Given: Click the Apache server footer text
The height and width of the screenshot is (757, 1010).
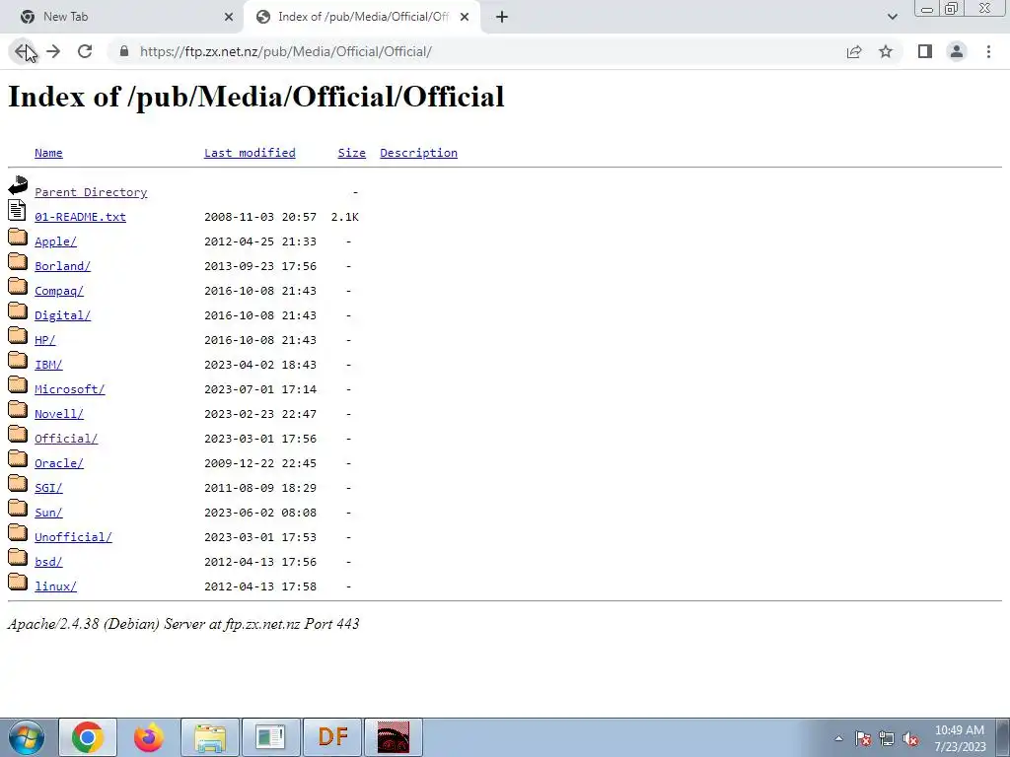Looking at the screenshot, I should pos(183,624).
